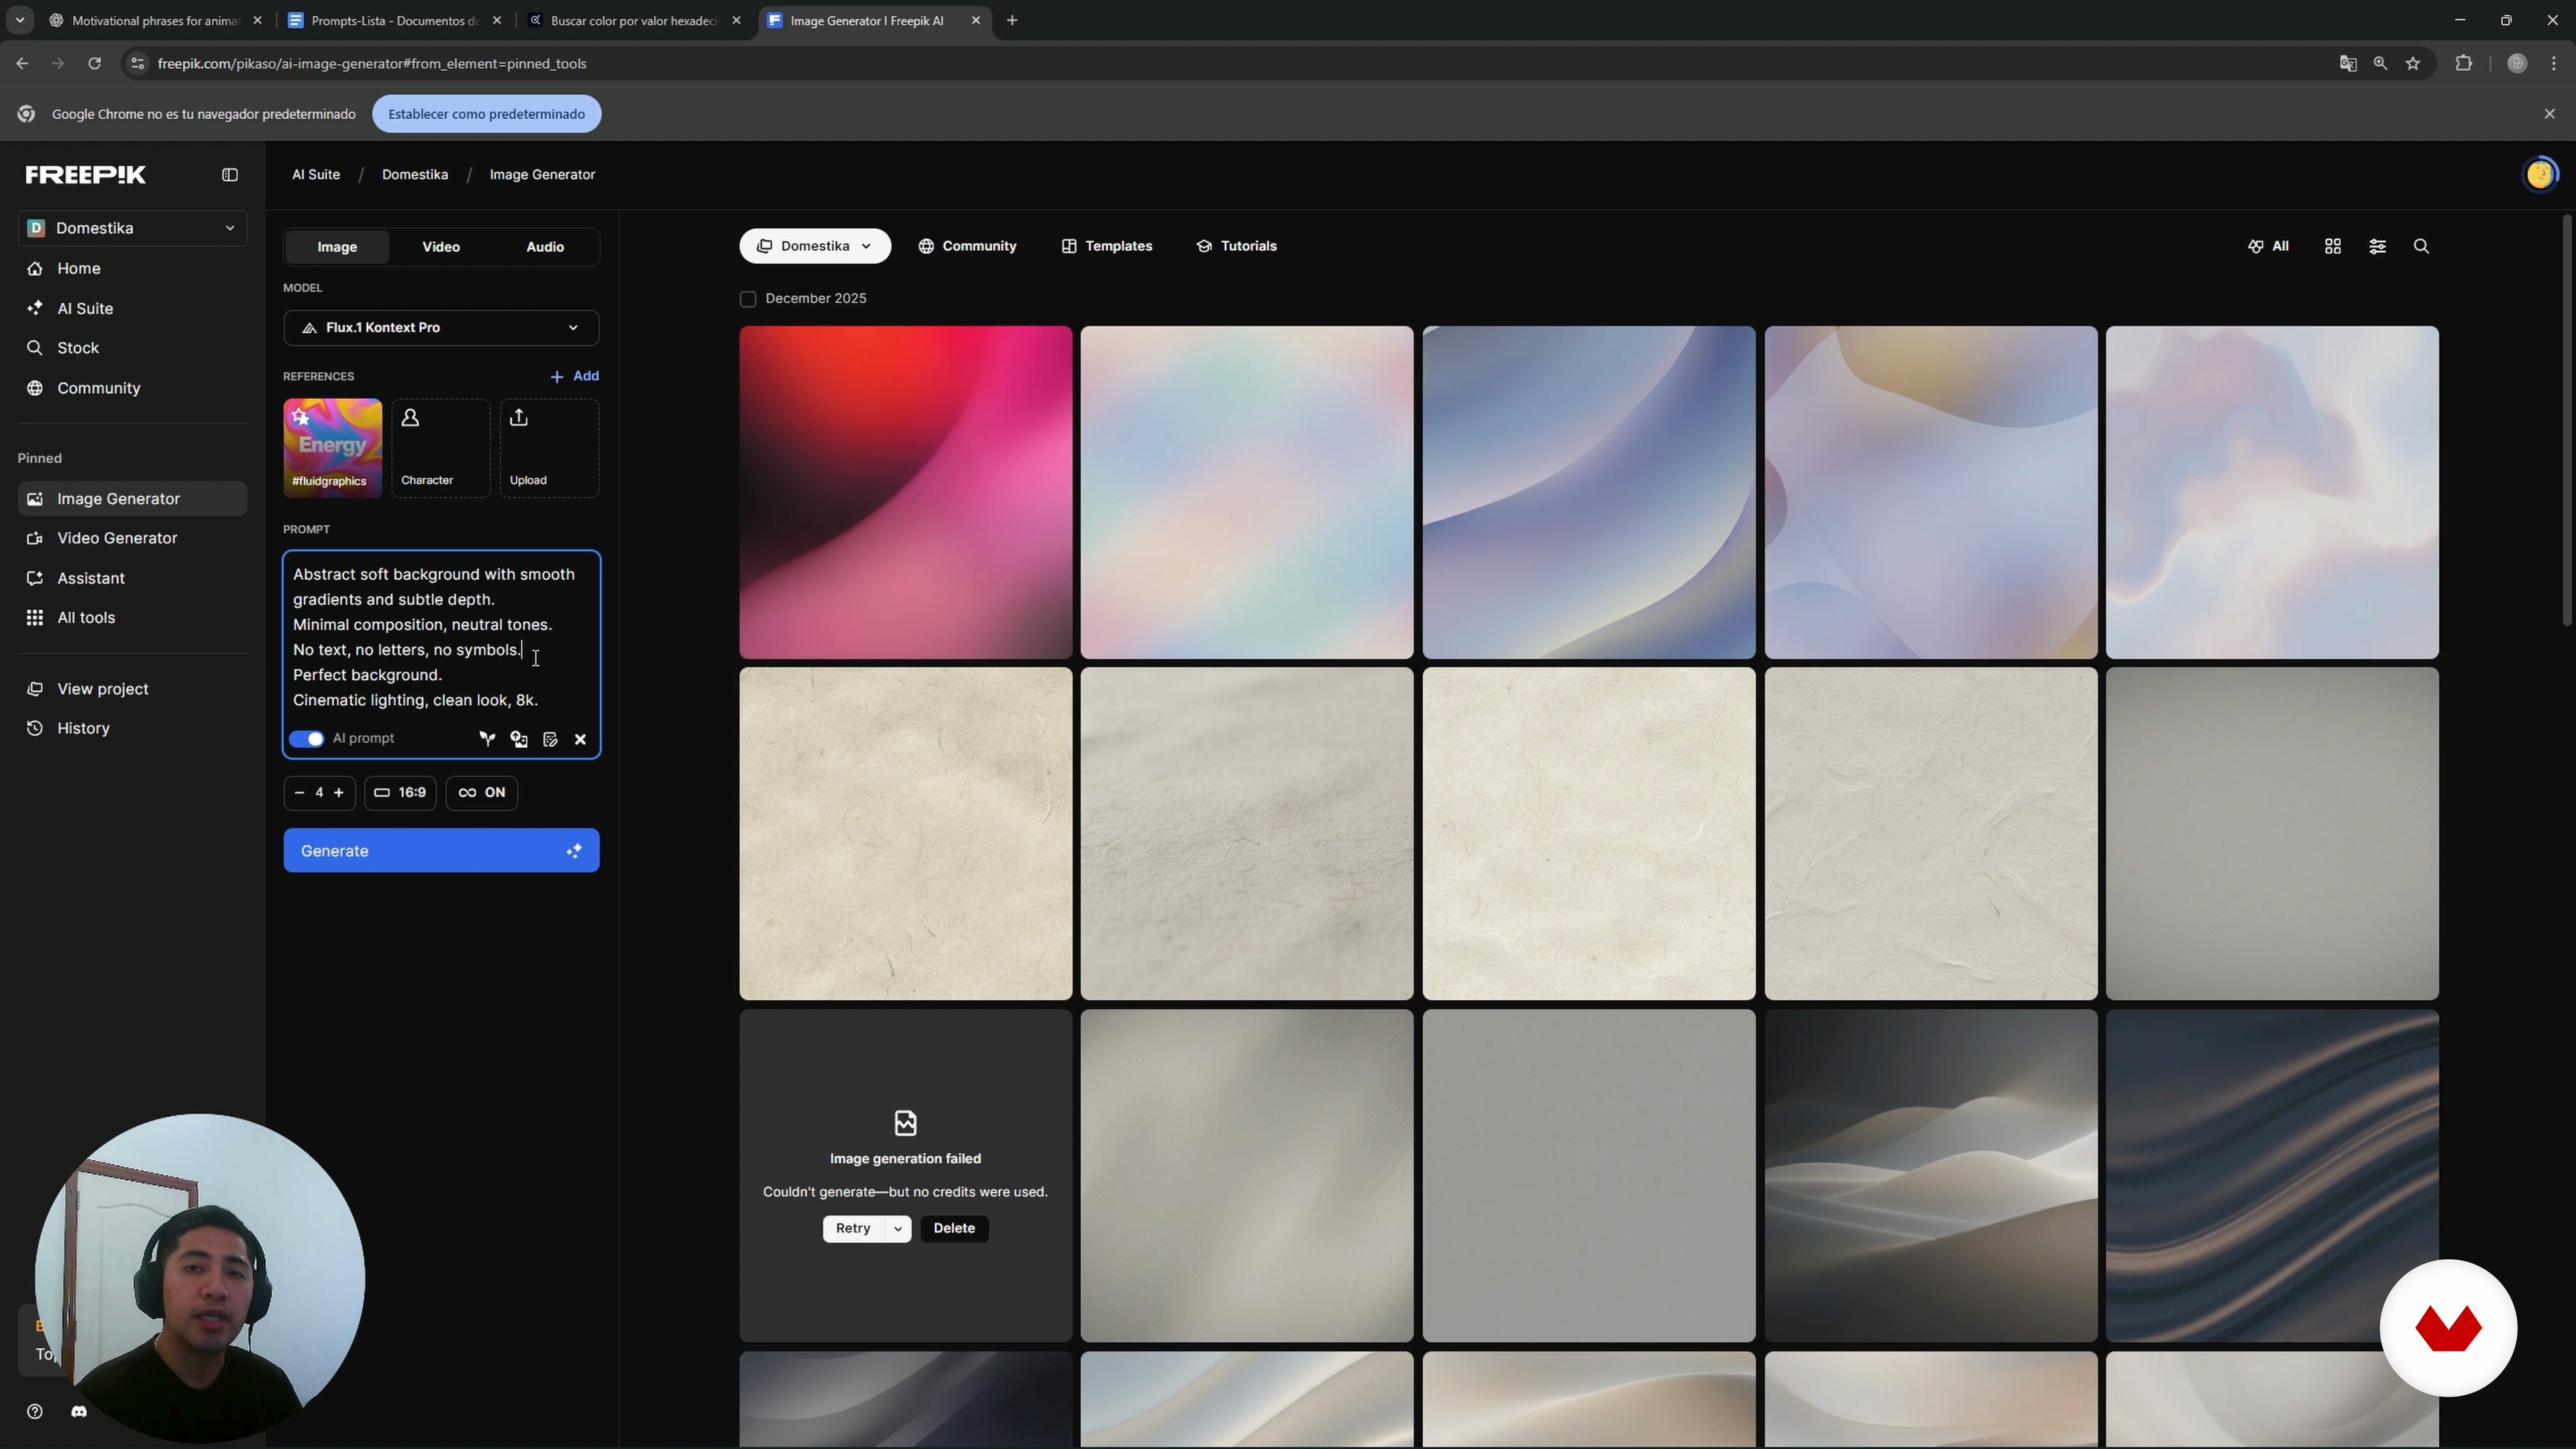Open Assistant in the sidebar

pos(133,579)
